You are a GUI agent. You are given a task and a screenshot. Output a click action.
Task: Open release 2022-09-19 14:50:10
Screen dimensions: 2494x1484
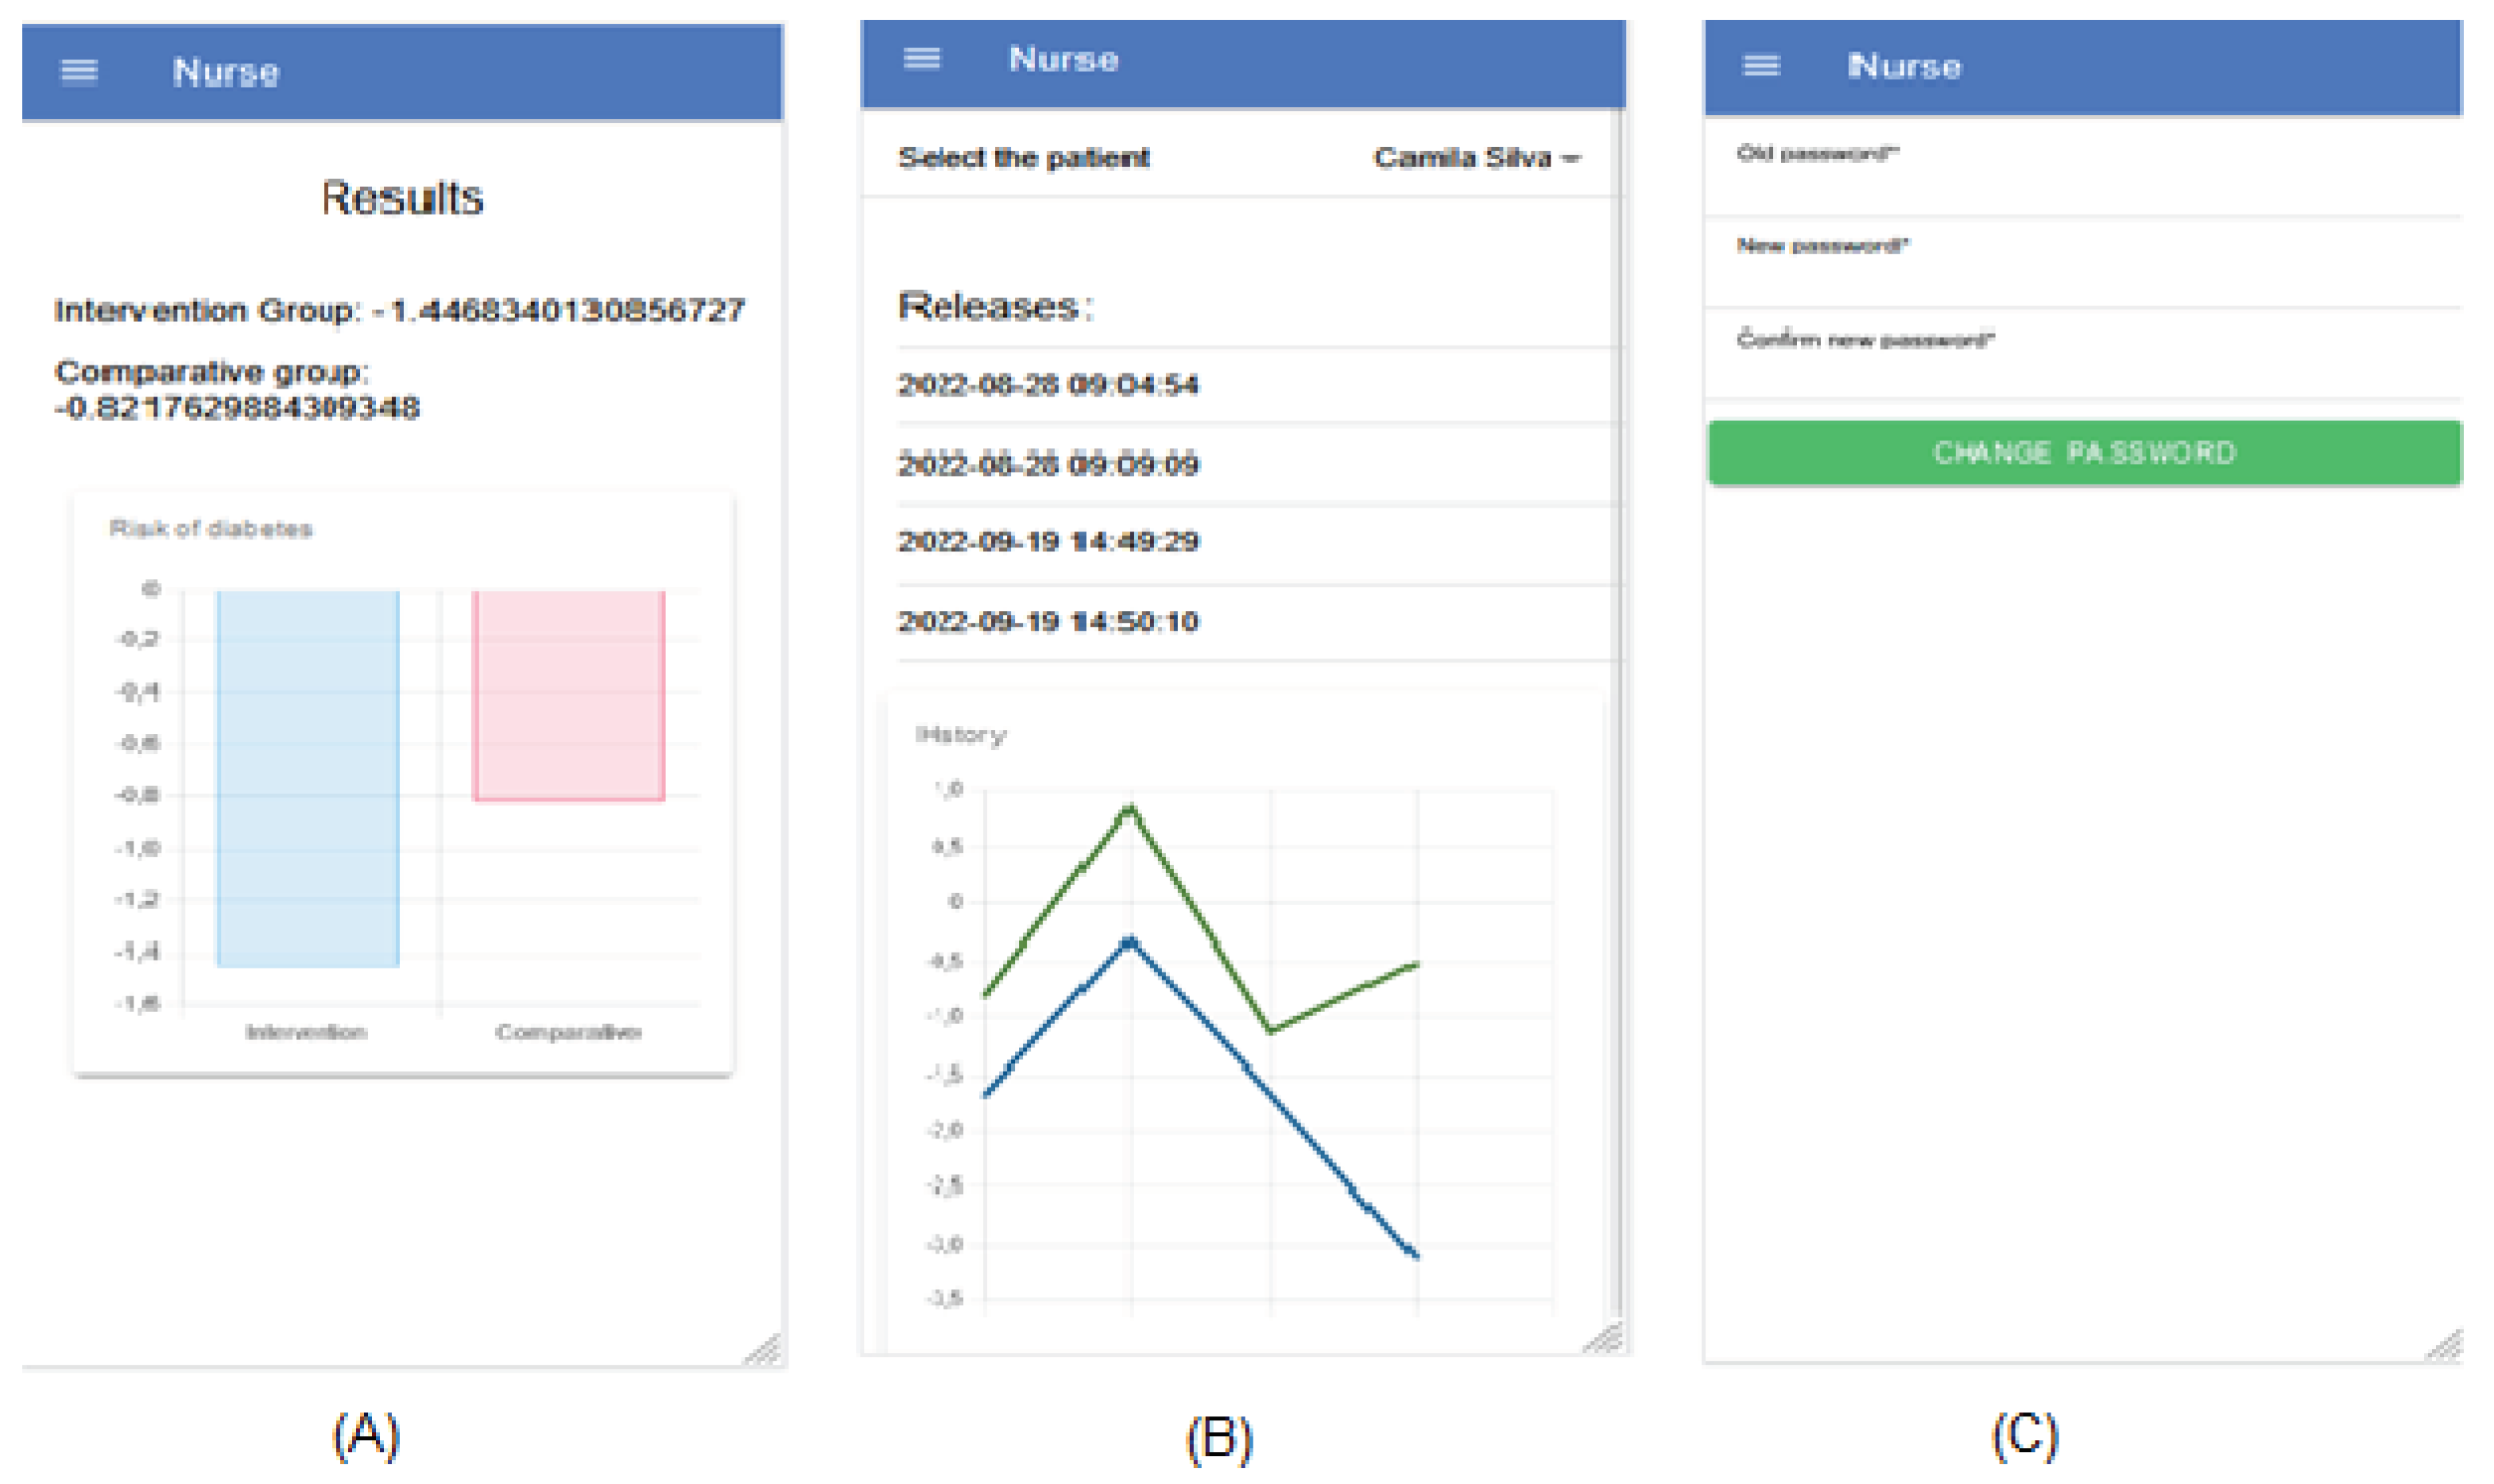(1048, 621)
